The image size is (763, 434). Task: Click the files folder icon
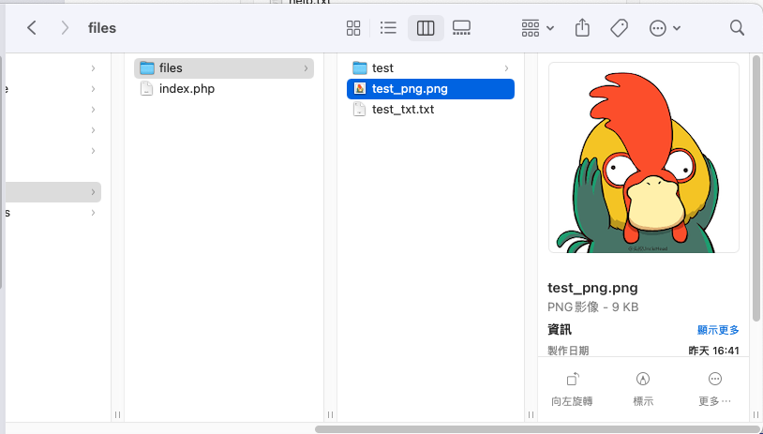point(147,68)
